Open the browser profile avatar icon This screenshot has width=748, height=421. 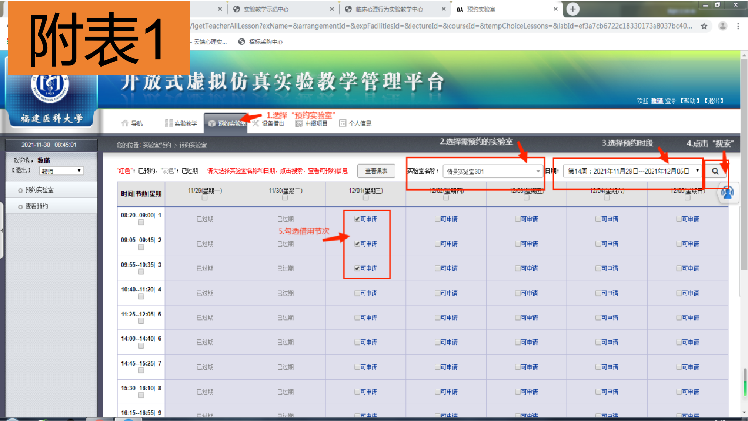click(723, 26)
